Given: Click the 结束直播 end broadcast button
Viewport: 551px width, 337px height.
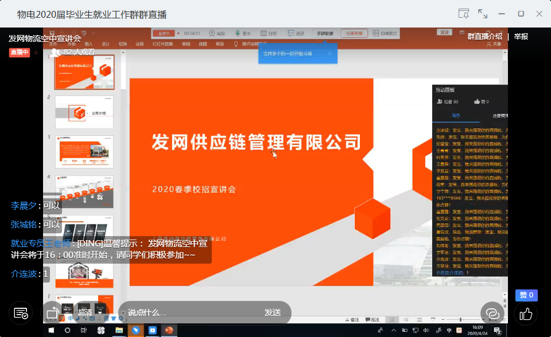Looking at the screenshot, I should [x=354, y=33].
